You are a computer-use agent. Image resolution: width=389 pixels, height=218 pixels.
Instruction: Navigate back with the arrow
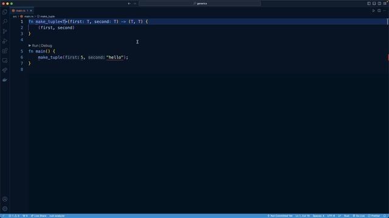click(129, 4)
